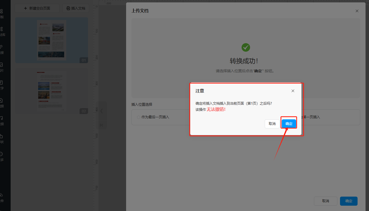Collapse page panel with left chevron arrow
Image resolution: width=369 pixels, height=211 pixels.
101,111
